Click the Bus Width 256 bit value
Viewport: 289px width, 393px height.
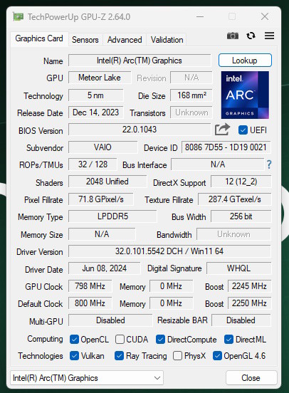coord(241,216)
